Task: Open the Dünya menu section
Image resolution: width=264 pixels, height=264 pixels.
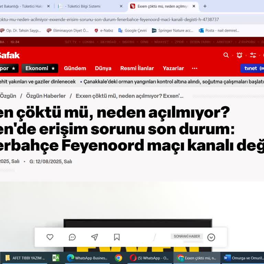Action: (103, 68)
